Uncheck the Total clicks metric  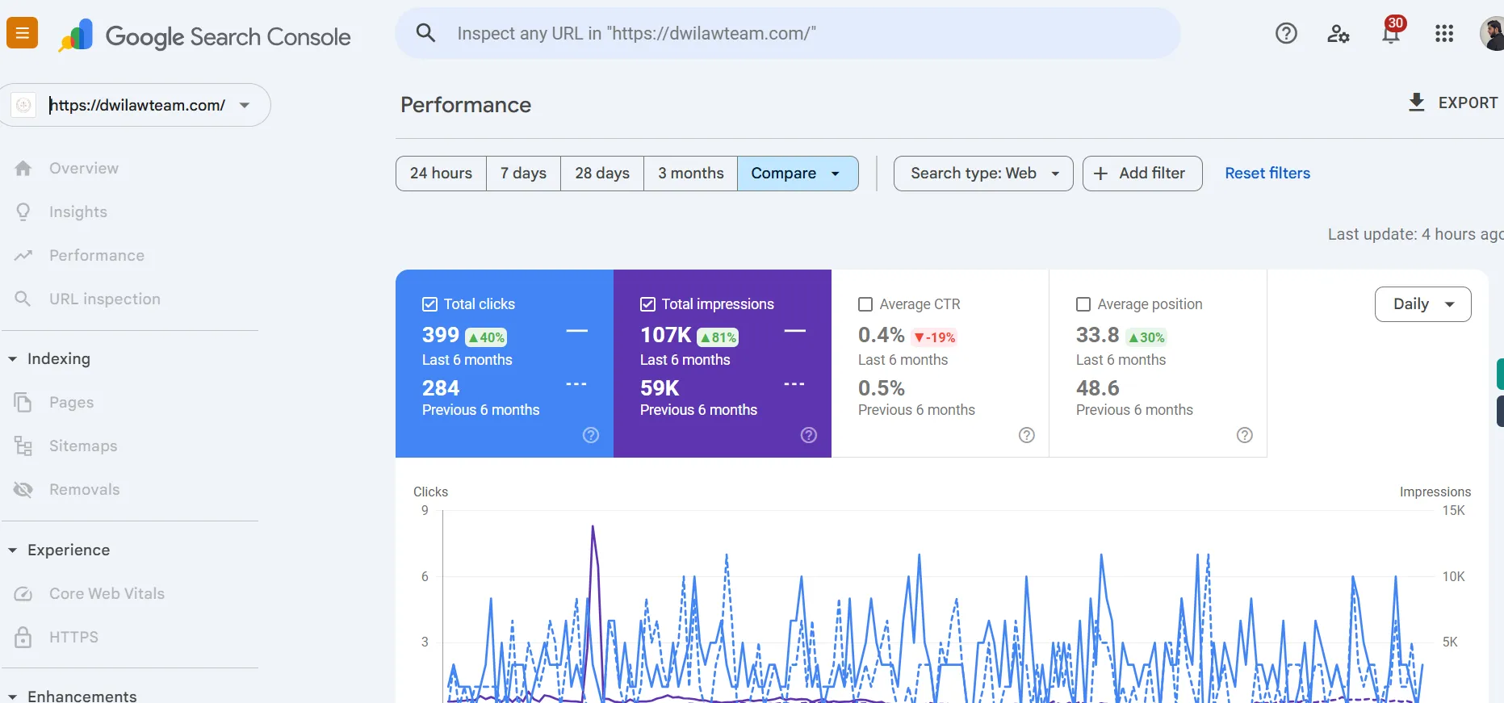pos(429,304)
